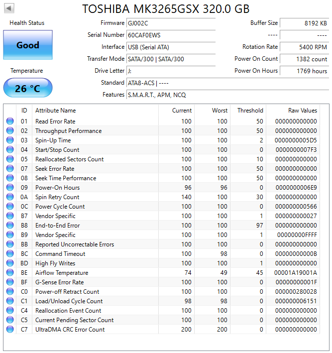Select End-to-End Error threshold value 97
This screenshot has height=353, width=332.
coord(259,226)
